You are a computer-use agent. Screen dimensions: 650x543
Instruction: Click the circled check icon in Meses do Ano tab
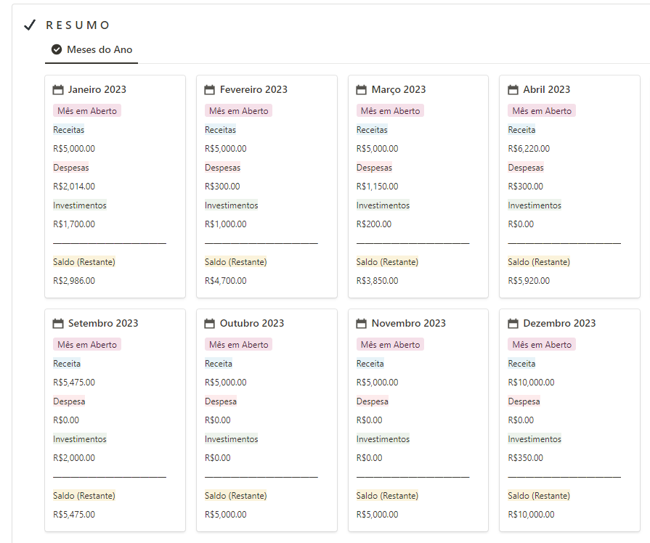57,50
